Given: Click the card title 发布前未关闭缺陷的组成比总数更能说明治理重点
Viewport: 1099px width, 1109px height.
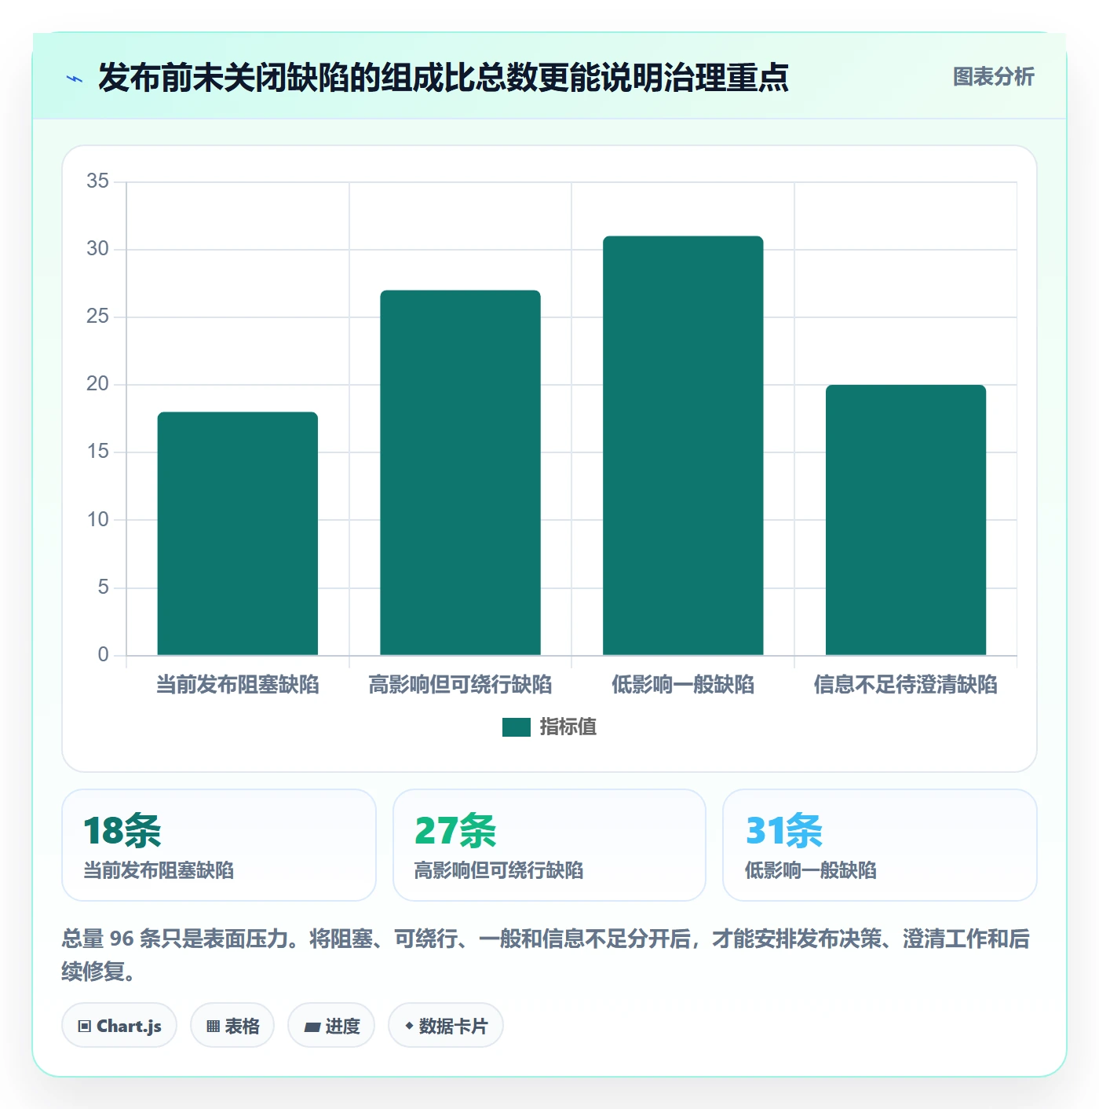Looking at the screenshot, I should (x=444, y=78).
